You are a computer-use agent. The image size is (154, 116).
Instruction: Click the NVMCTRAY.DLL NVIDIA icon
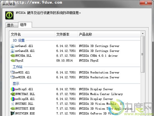(13, 94)
